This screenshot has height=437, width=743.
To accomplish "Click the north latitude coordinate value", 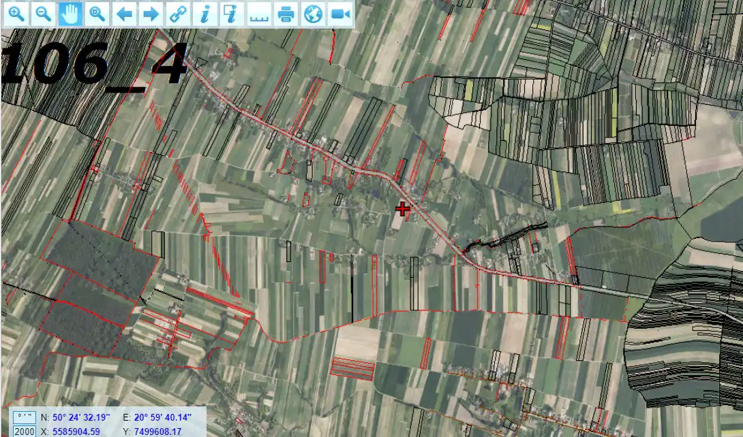I will pos(86,417).
